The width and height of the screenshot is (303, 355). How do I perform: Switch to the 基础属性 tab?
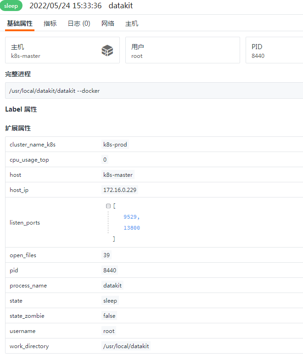[x=20, y=23]
